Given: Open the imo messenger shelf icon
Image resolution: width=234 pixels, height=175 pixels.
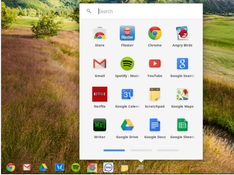Looking at the screenshot, I should click(x=108, y=167).
